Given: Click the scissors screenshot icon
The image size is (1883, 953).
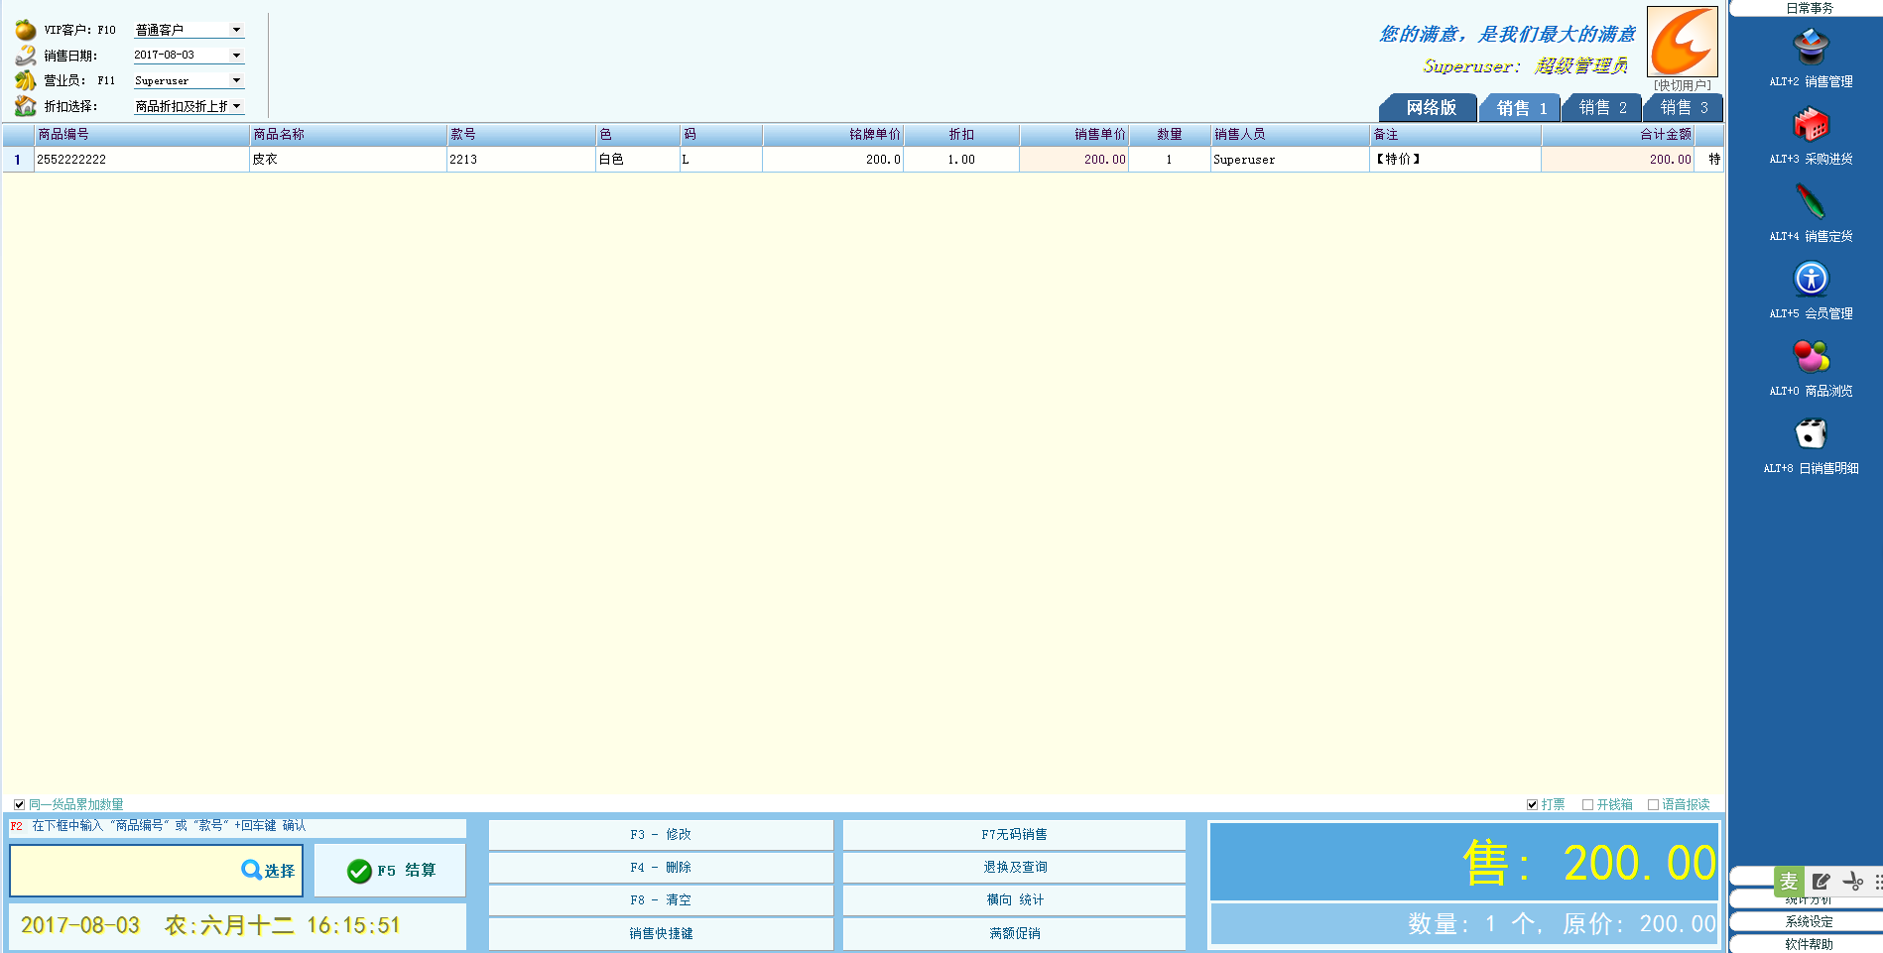Looking at the screenshot, I should (1852, 882).
